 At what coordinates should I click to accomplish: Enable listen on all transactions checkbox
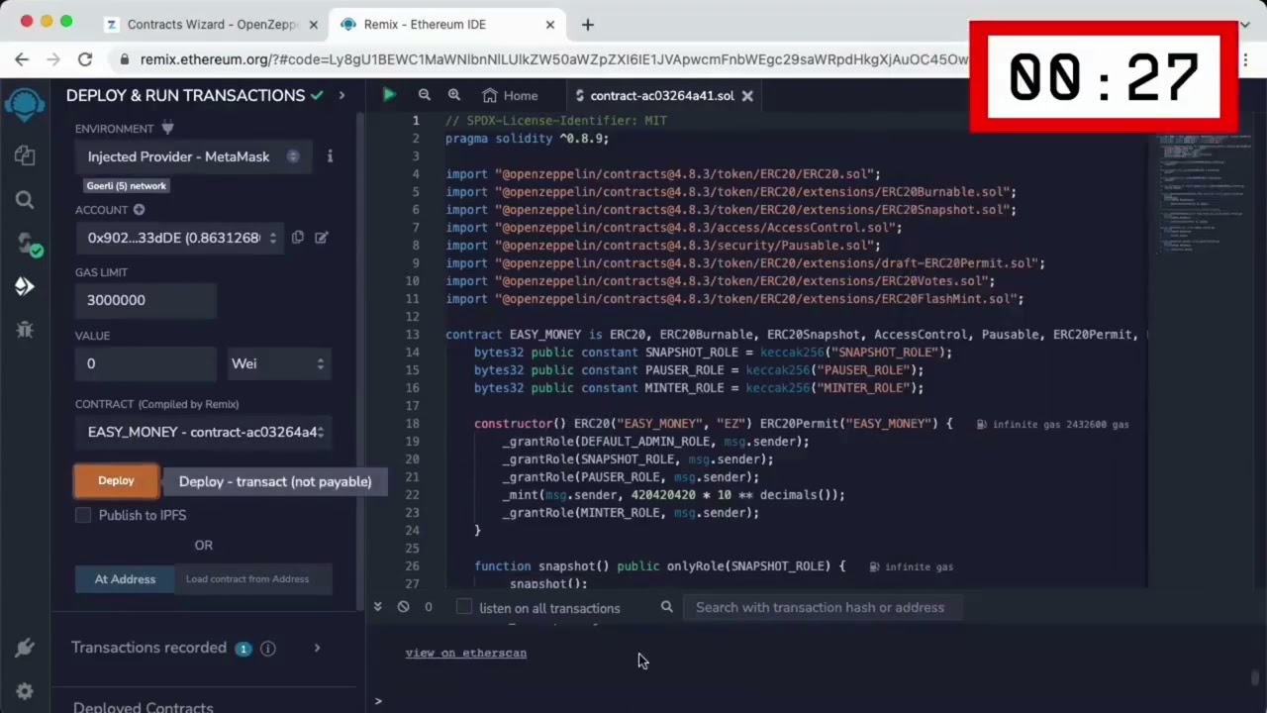(x=464, y=607)
